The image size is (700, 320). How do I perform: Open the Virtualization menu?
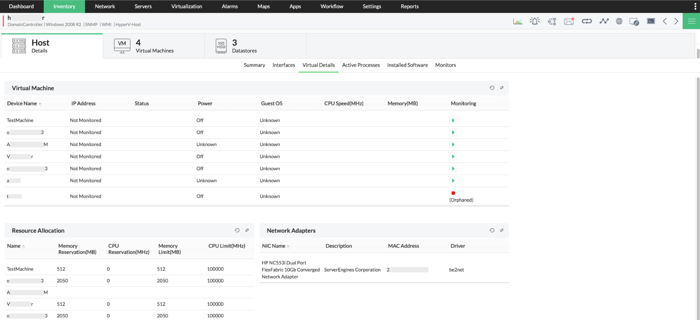coord(186,6)
